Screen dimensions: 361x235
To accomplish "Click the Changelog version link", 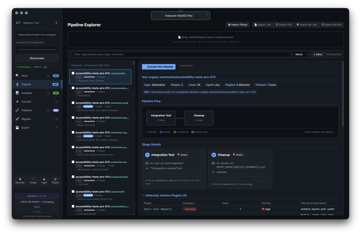I will click(x=37, y=202).
